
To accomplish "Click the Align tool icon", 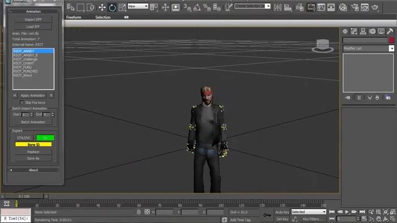I will click(288, 7).
